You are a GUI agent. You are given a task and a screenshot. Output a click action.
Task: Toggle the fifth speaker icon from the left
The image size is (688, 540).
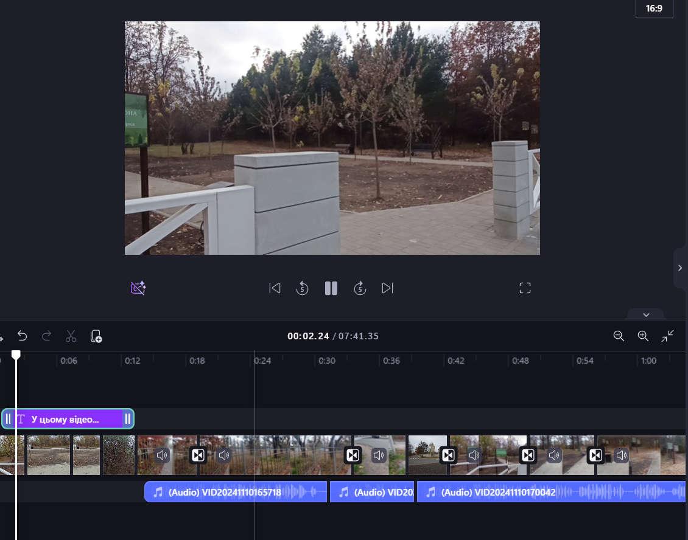coord(554,455)
